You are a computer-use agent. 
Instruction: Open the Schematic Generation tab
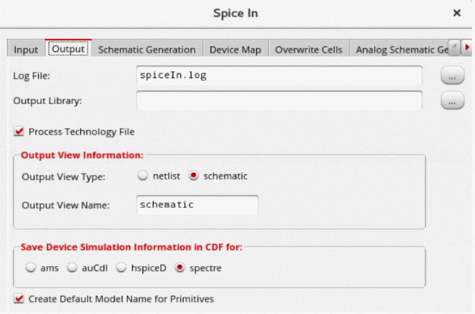(147, 50)
